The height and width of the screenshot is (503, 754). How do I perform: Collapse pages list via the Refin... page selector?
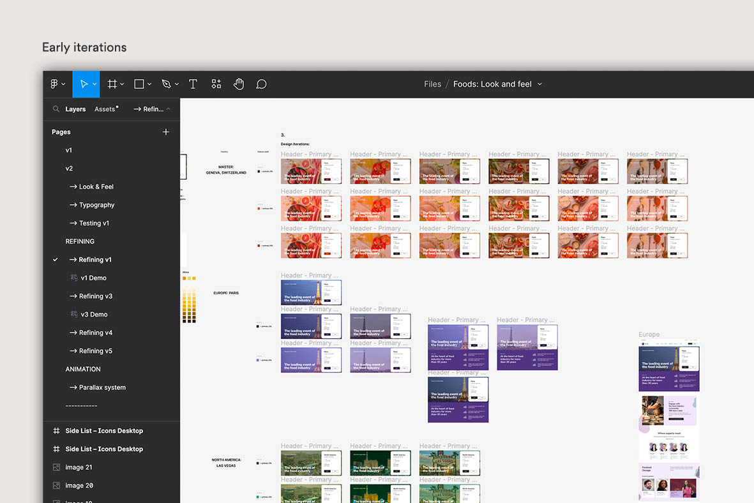(152, 109)
